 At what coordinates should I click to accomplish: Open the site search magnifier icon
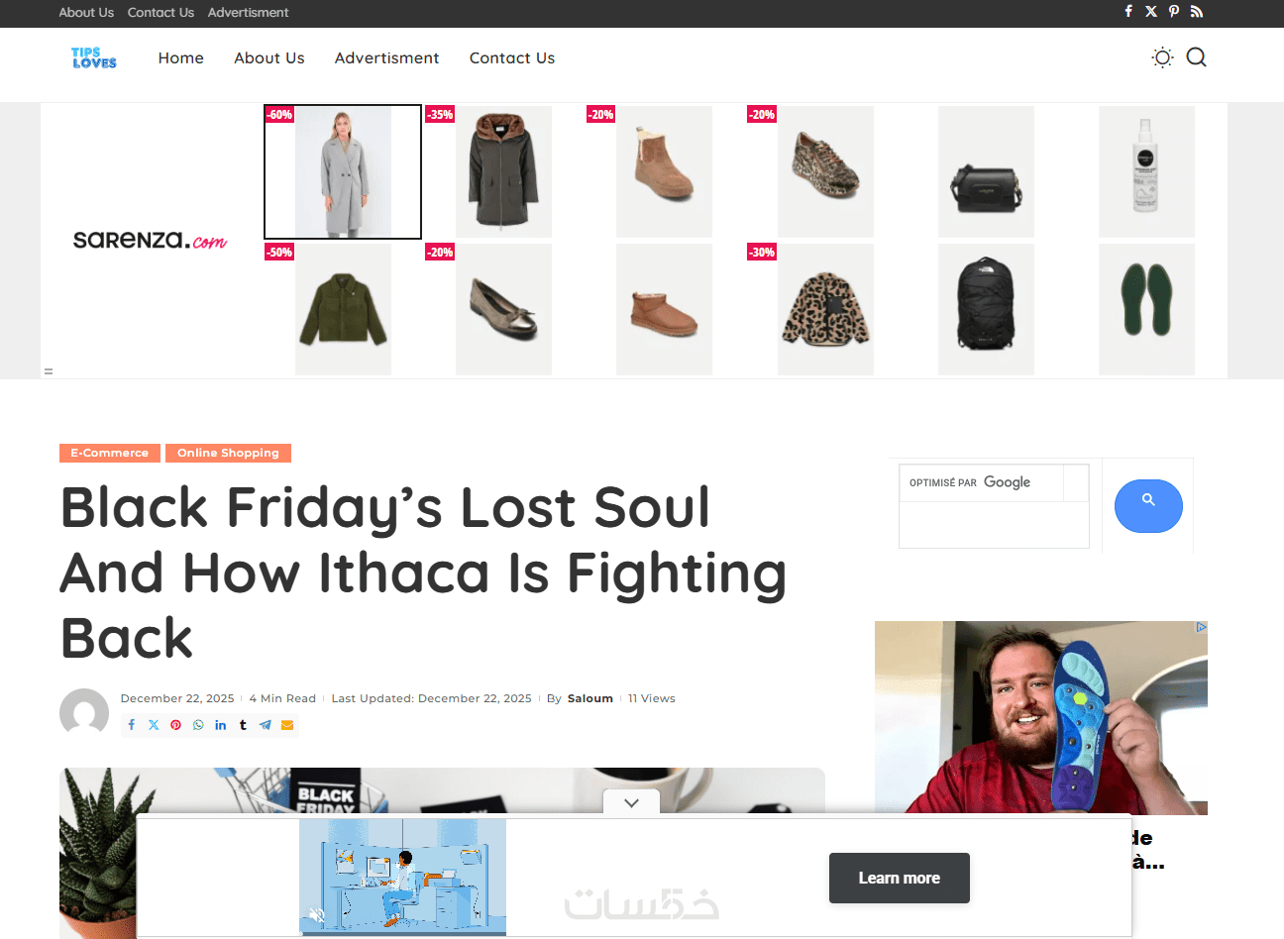point(1197,57)
